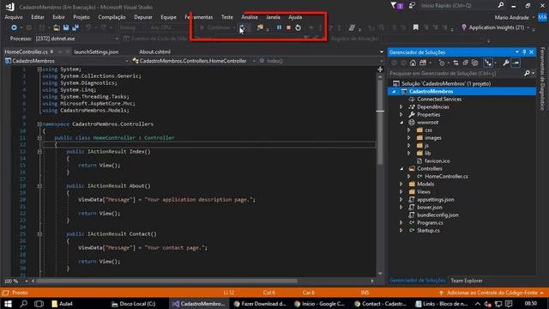Click the Windows Start button
Image resolution: width=549 pixels, height=309 pixels.
(8, 304)
